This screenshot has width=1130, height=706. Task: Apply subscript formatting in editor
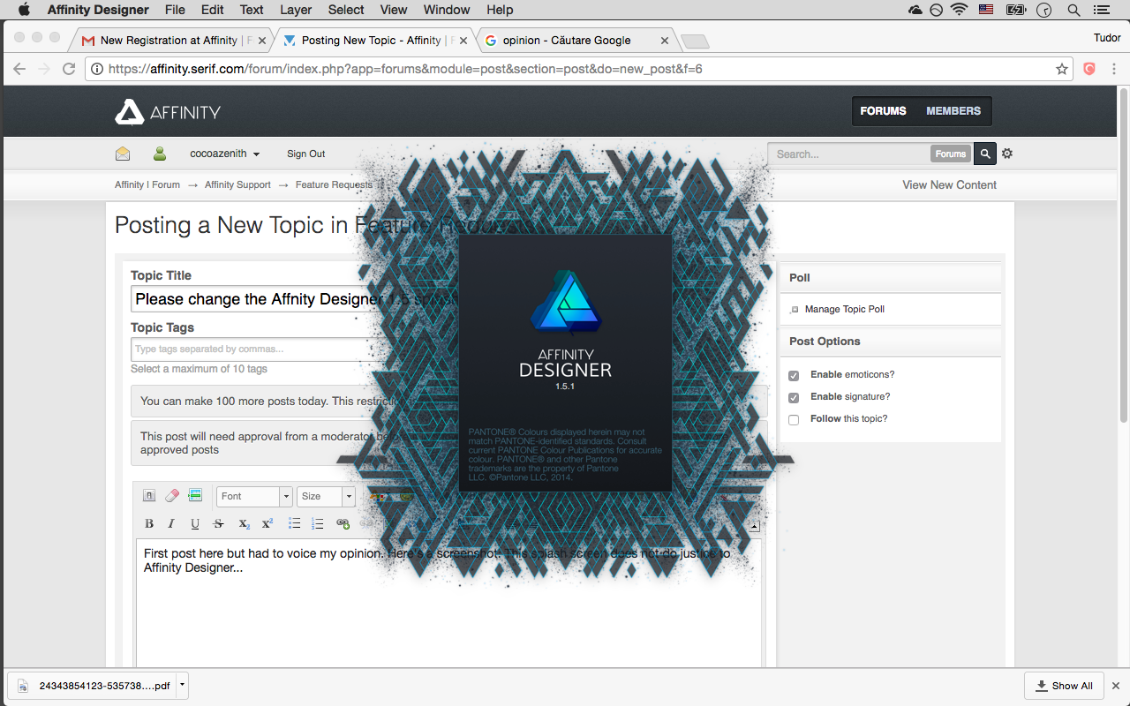[x=244, y=524]
